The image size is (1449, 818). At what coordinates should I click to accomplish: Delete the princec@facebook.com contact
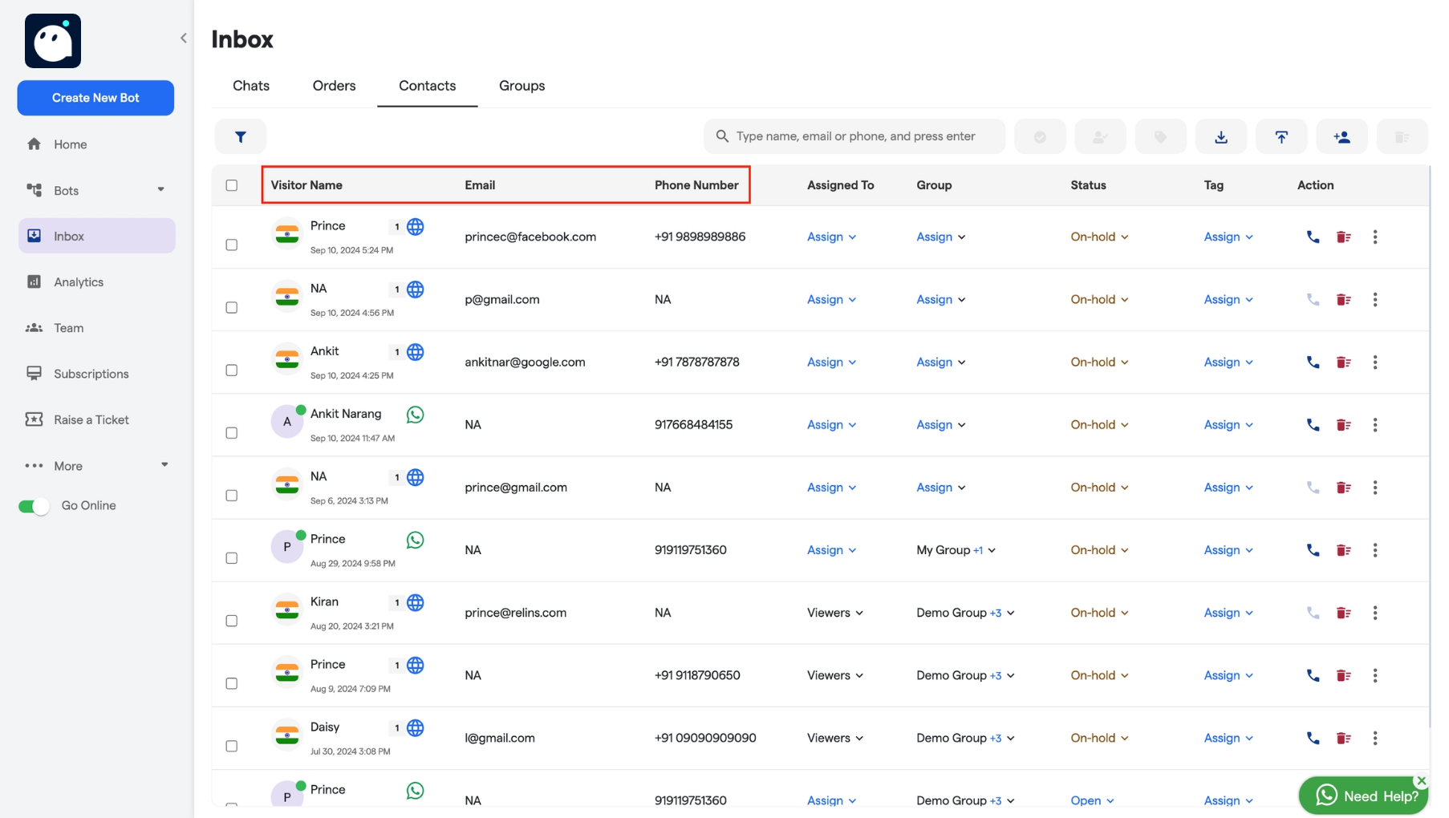[x=1343, y=237]
